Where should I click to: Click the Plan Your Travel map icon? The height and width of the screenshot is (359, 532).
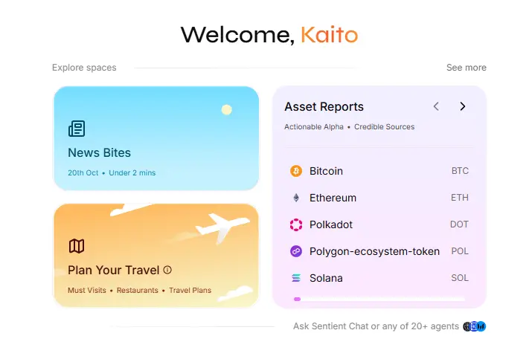[77, 246]
